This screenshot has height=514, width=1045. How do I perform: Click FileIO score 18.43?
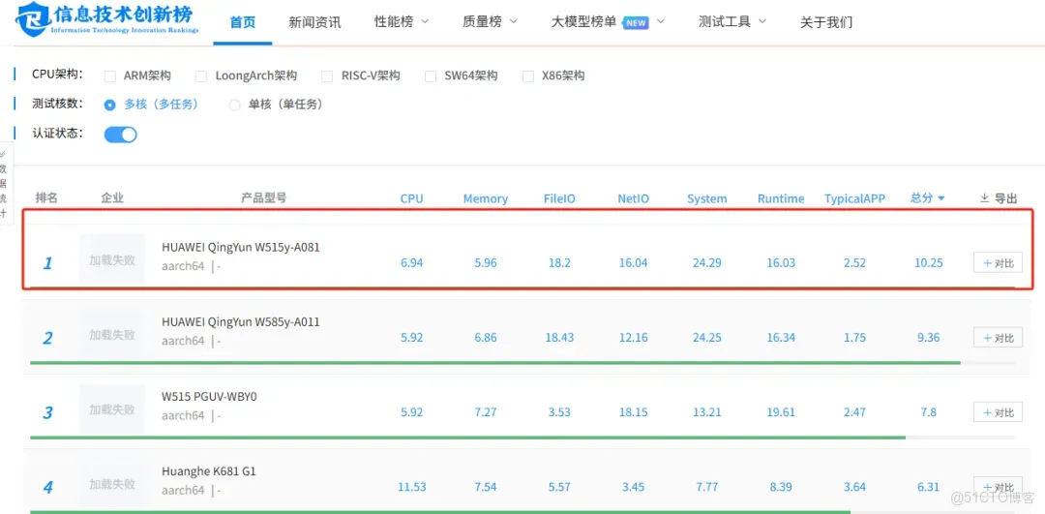559,337
